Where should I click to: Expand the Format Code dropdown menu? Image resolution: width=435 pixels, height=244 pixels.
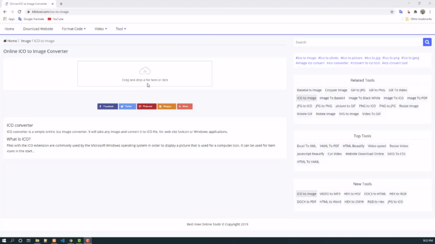tap(73, 29)
